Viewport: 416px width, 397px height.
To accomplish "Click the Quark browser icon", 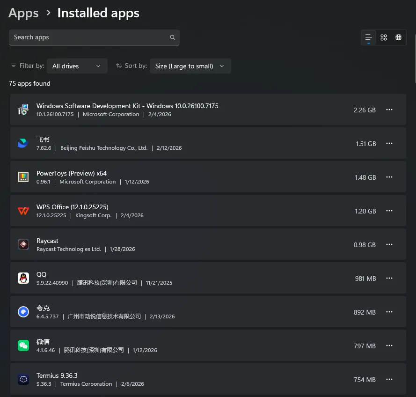I will click(23, 312).
